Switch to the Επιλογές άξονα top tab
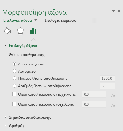Image resolution: width=123 pixels, height=131 pixels. tap(18, 20)
